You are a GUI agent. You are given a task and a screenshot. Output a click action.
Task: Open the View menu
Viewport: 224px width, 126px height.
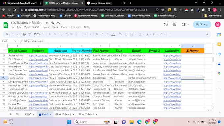tap(27, 27)
